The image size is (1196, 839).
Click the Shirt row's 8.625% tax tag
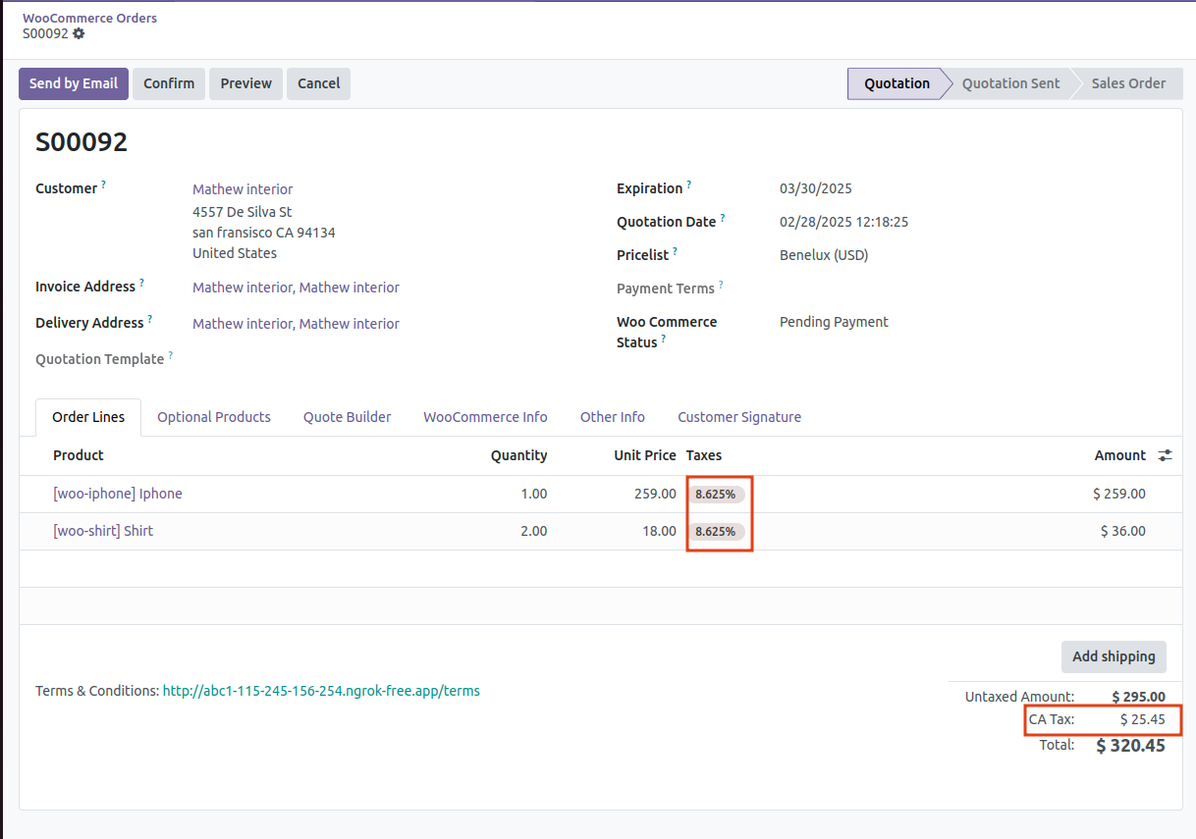(716, 532)
